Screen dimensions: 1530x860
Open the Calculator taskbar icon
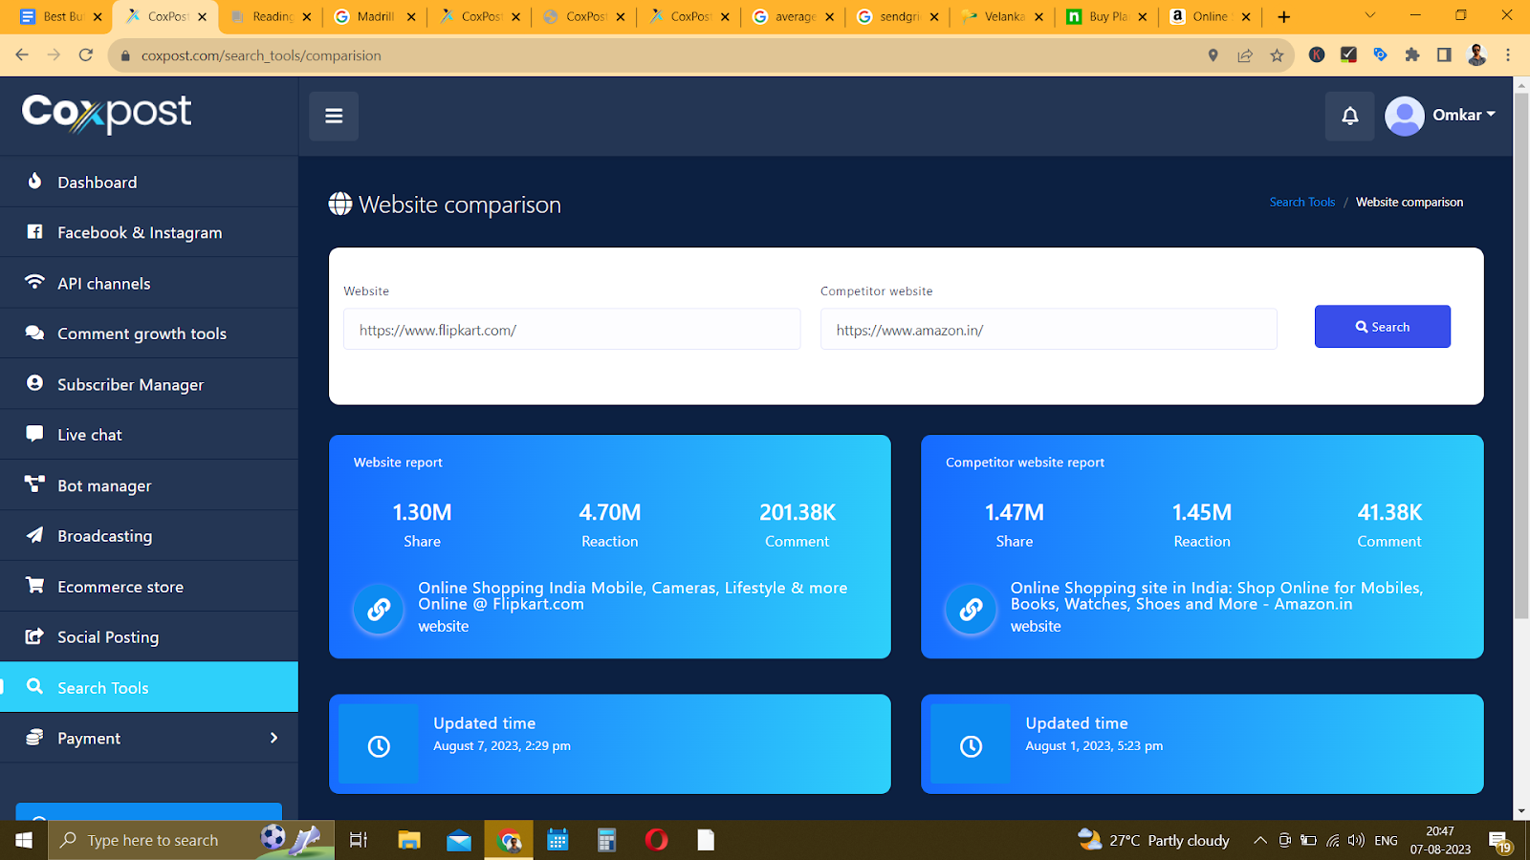coord(606,840)
